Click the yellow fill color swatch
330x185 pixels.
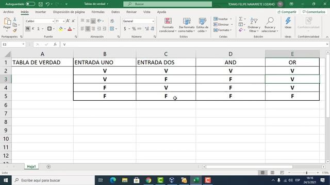61,29
